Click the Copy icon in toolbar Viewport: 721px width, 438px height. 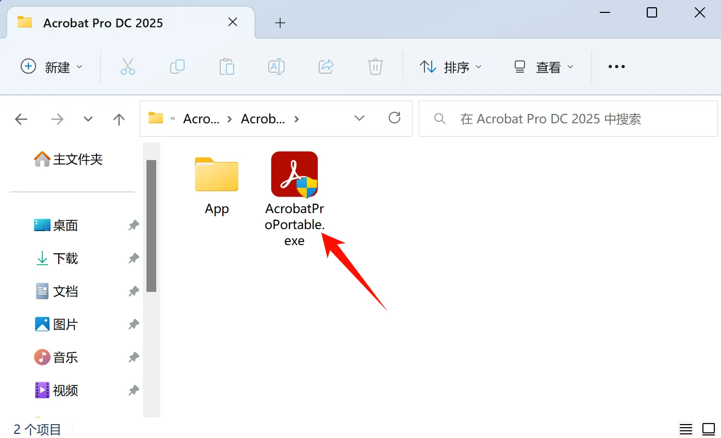(177, 67)
